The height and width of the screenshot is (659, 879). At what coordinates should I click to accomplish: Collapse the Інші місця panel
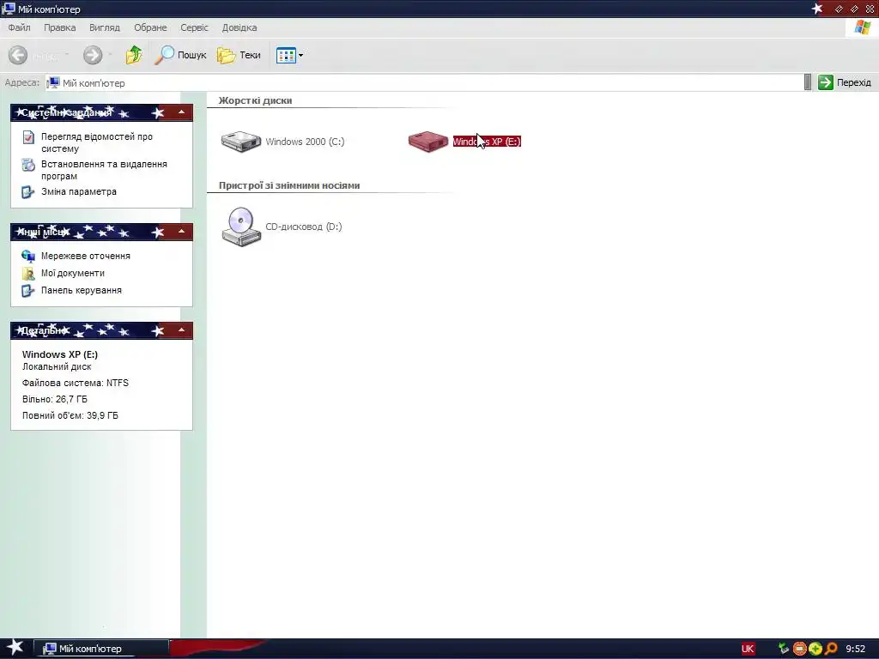click(181, 232)
